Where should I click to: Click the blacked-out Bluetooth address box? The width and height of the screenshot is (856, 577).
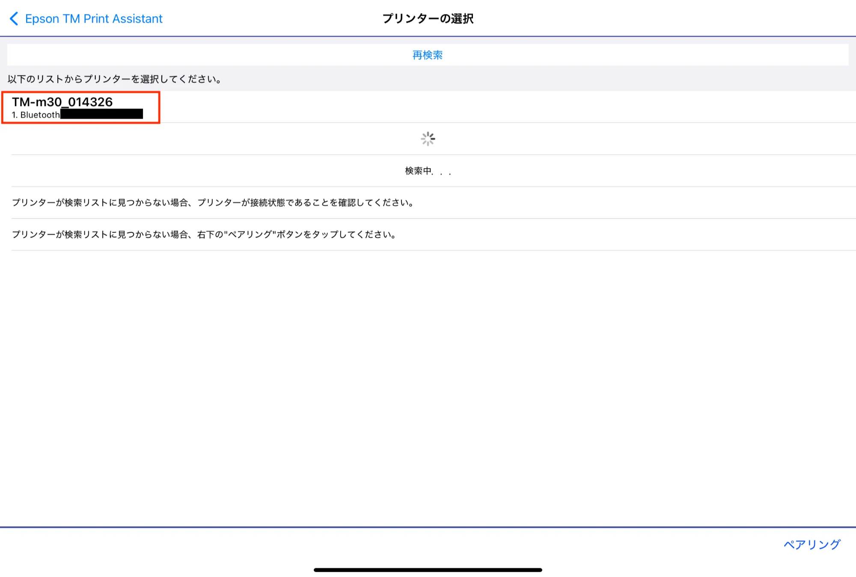point(101,114)
